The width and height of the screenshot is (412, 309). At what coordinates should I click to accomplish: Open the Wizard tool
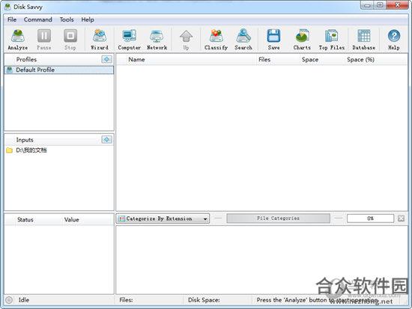[100, 40]
